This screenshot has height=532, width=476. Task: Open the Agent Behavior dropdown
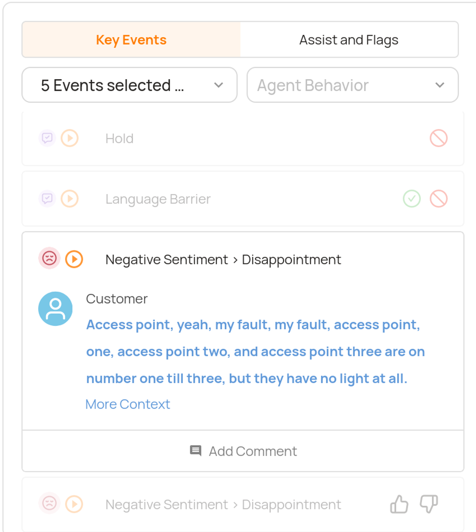click(x=353, y=85)
